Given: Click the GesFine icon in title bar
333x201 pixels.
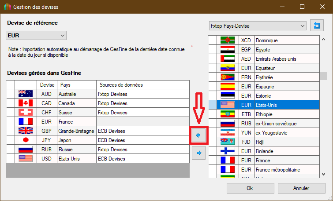Looking at the screenshot, I should [x=7, y=7].
